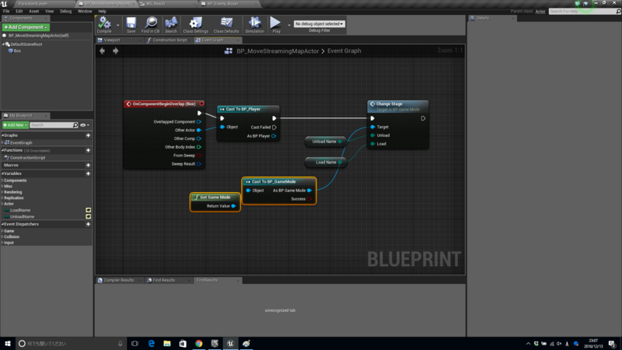Compile the blueprint

(x=104, y=25)
